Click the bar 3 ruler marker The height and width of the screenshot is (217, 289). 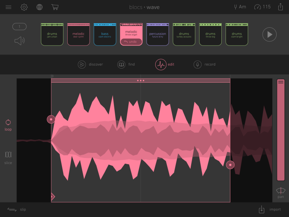point(52,76)
